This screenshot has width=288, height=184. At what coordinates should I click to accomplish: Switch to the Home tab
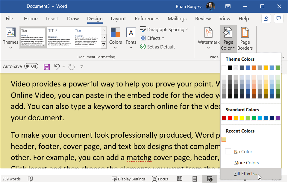pos(31,19)
